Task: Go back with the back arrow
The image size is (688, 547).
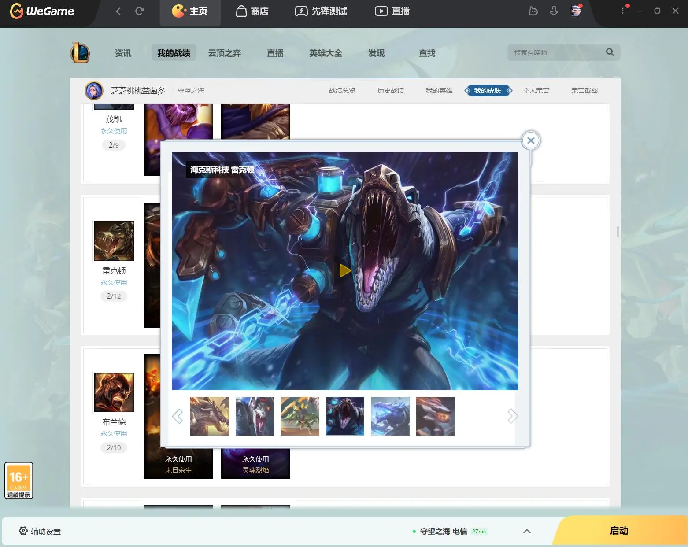Action: (x=118, y=11)
